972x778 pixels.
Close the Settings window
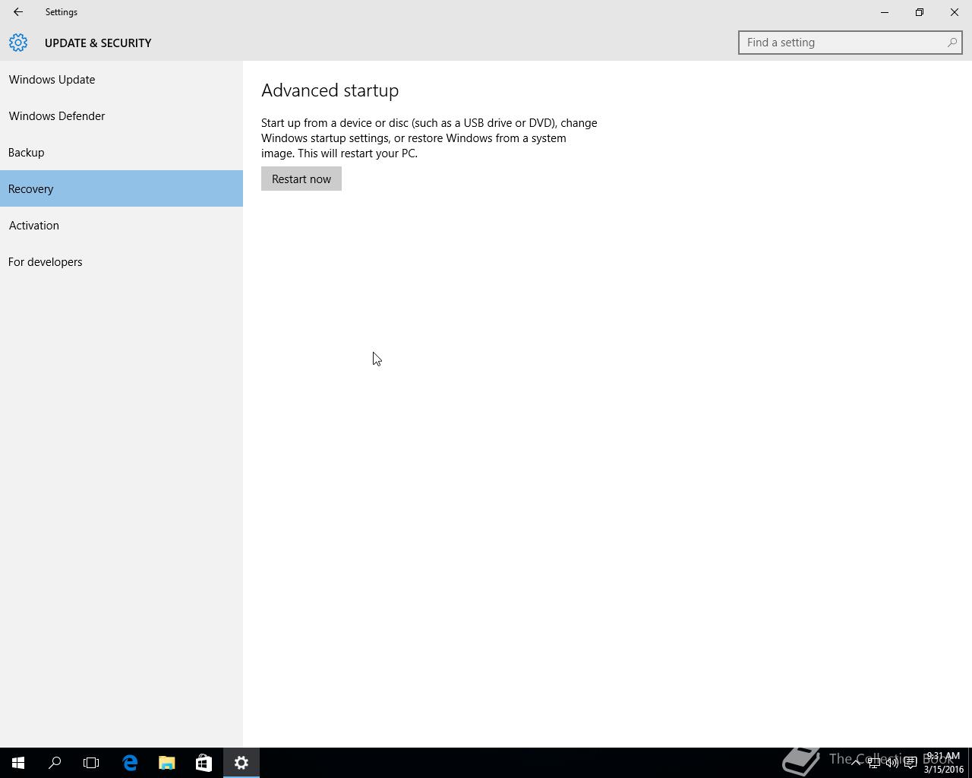click(x=955, y=12)
